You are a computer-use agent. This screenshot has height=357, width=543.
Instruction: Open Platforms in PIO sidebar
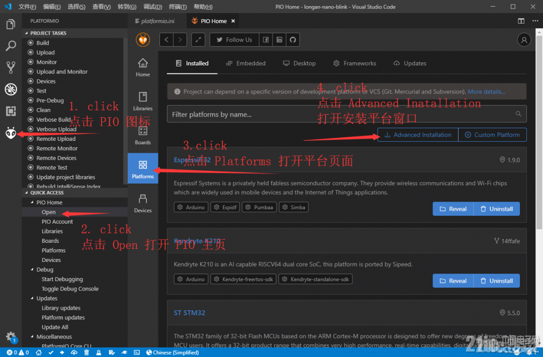tap(143, 169)
